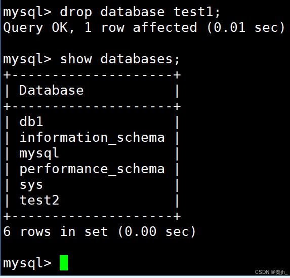The height and width of the screenshot is (278, 290).
Task: Click the 'drop database test1;' command text
Action: tap(140, 12)
